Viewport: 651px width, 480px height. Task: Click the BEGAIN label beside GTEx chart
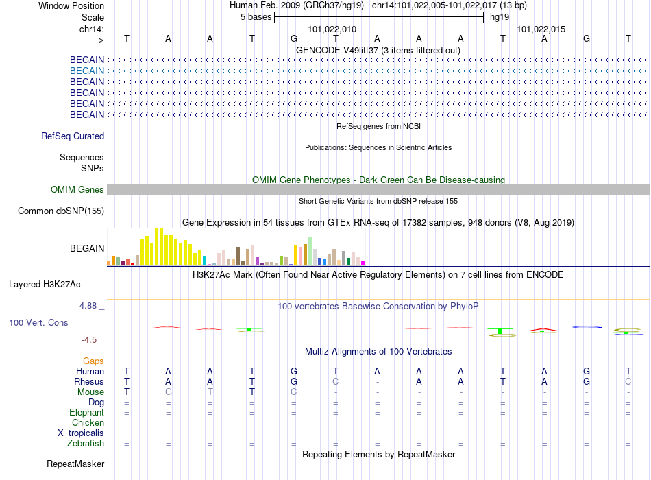(x=87, y=248)
